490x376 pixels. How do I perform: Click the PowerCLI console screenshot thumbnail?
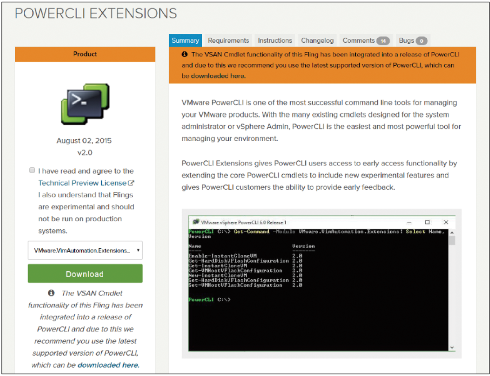[321, 284]
